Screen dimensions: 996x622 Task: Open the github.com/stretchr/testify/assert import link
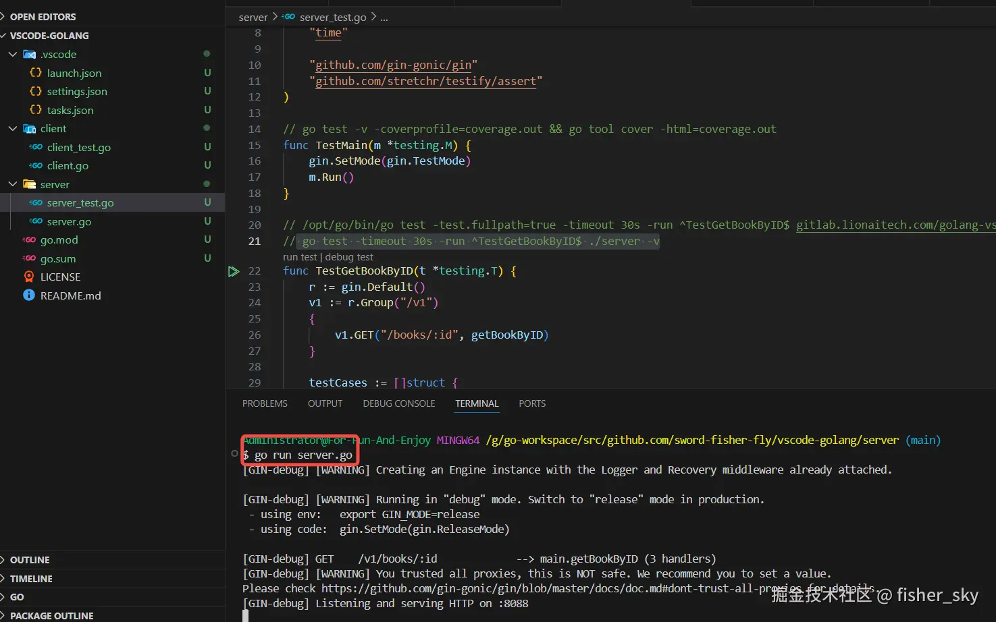426,81
